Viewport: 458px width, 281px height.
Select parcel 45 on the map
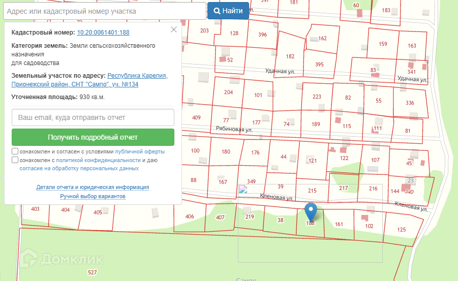[x=409, y=163]
